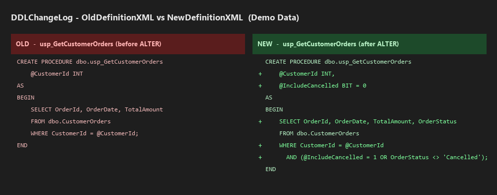Screen dimensions: 497x195
Task: Click END in the new definition
Action: (271, 169)
